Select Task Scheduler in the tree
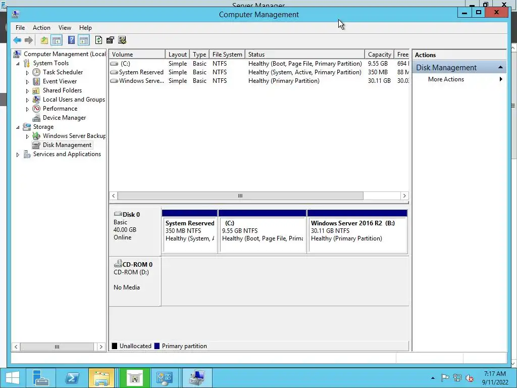 pyautogui.click(x=63, y=72)
